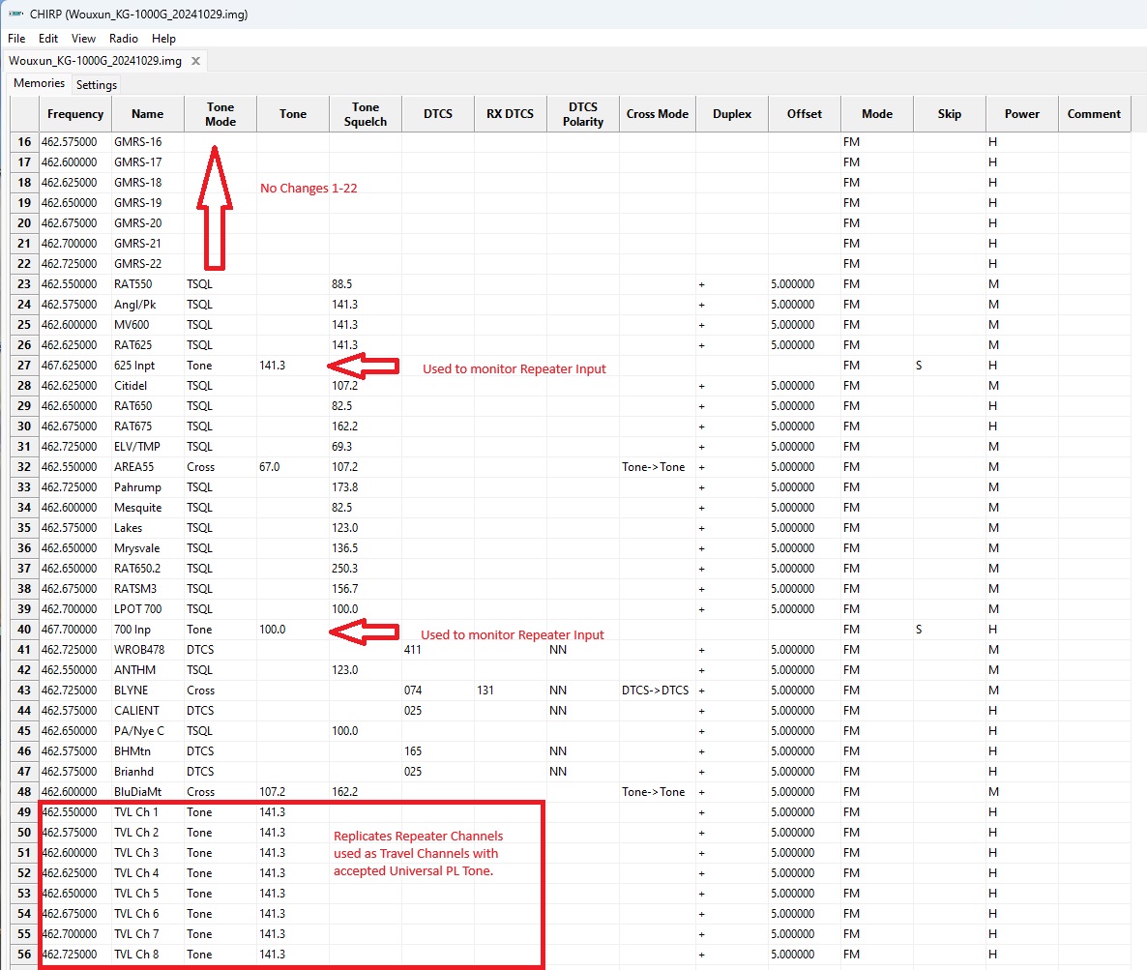Click the Cross Mode cell for BLYNE
Screen dimensions: 1147x970
click(657, 691)
